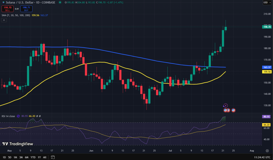
Task: Select the 1D time range
Action: 4,157
